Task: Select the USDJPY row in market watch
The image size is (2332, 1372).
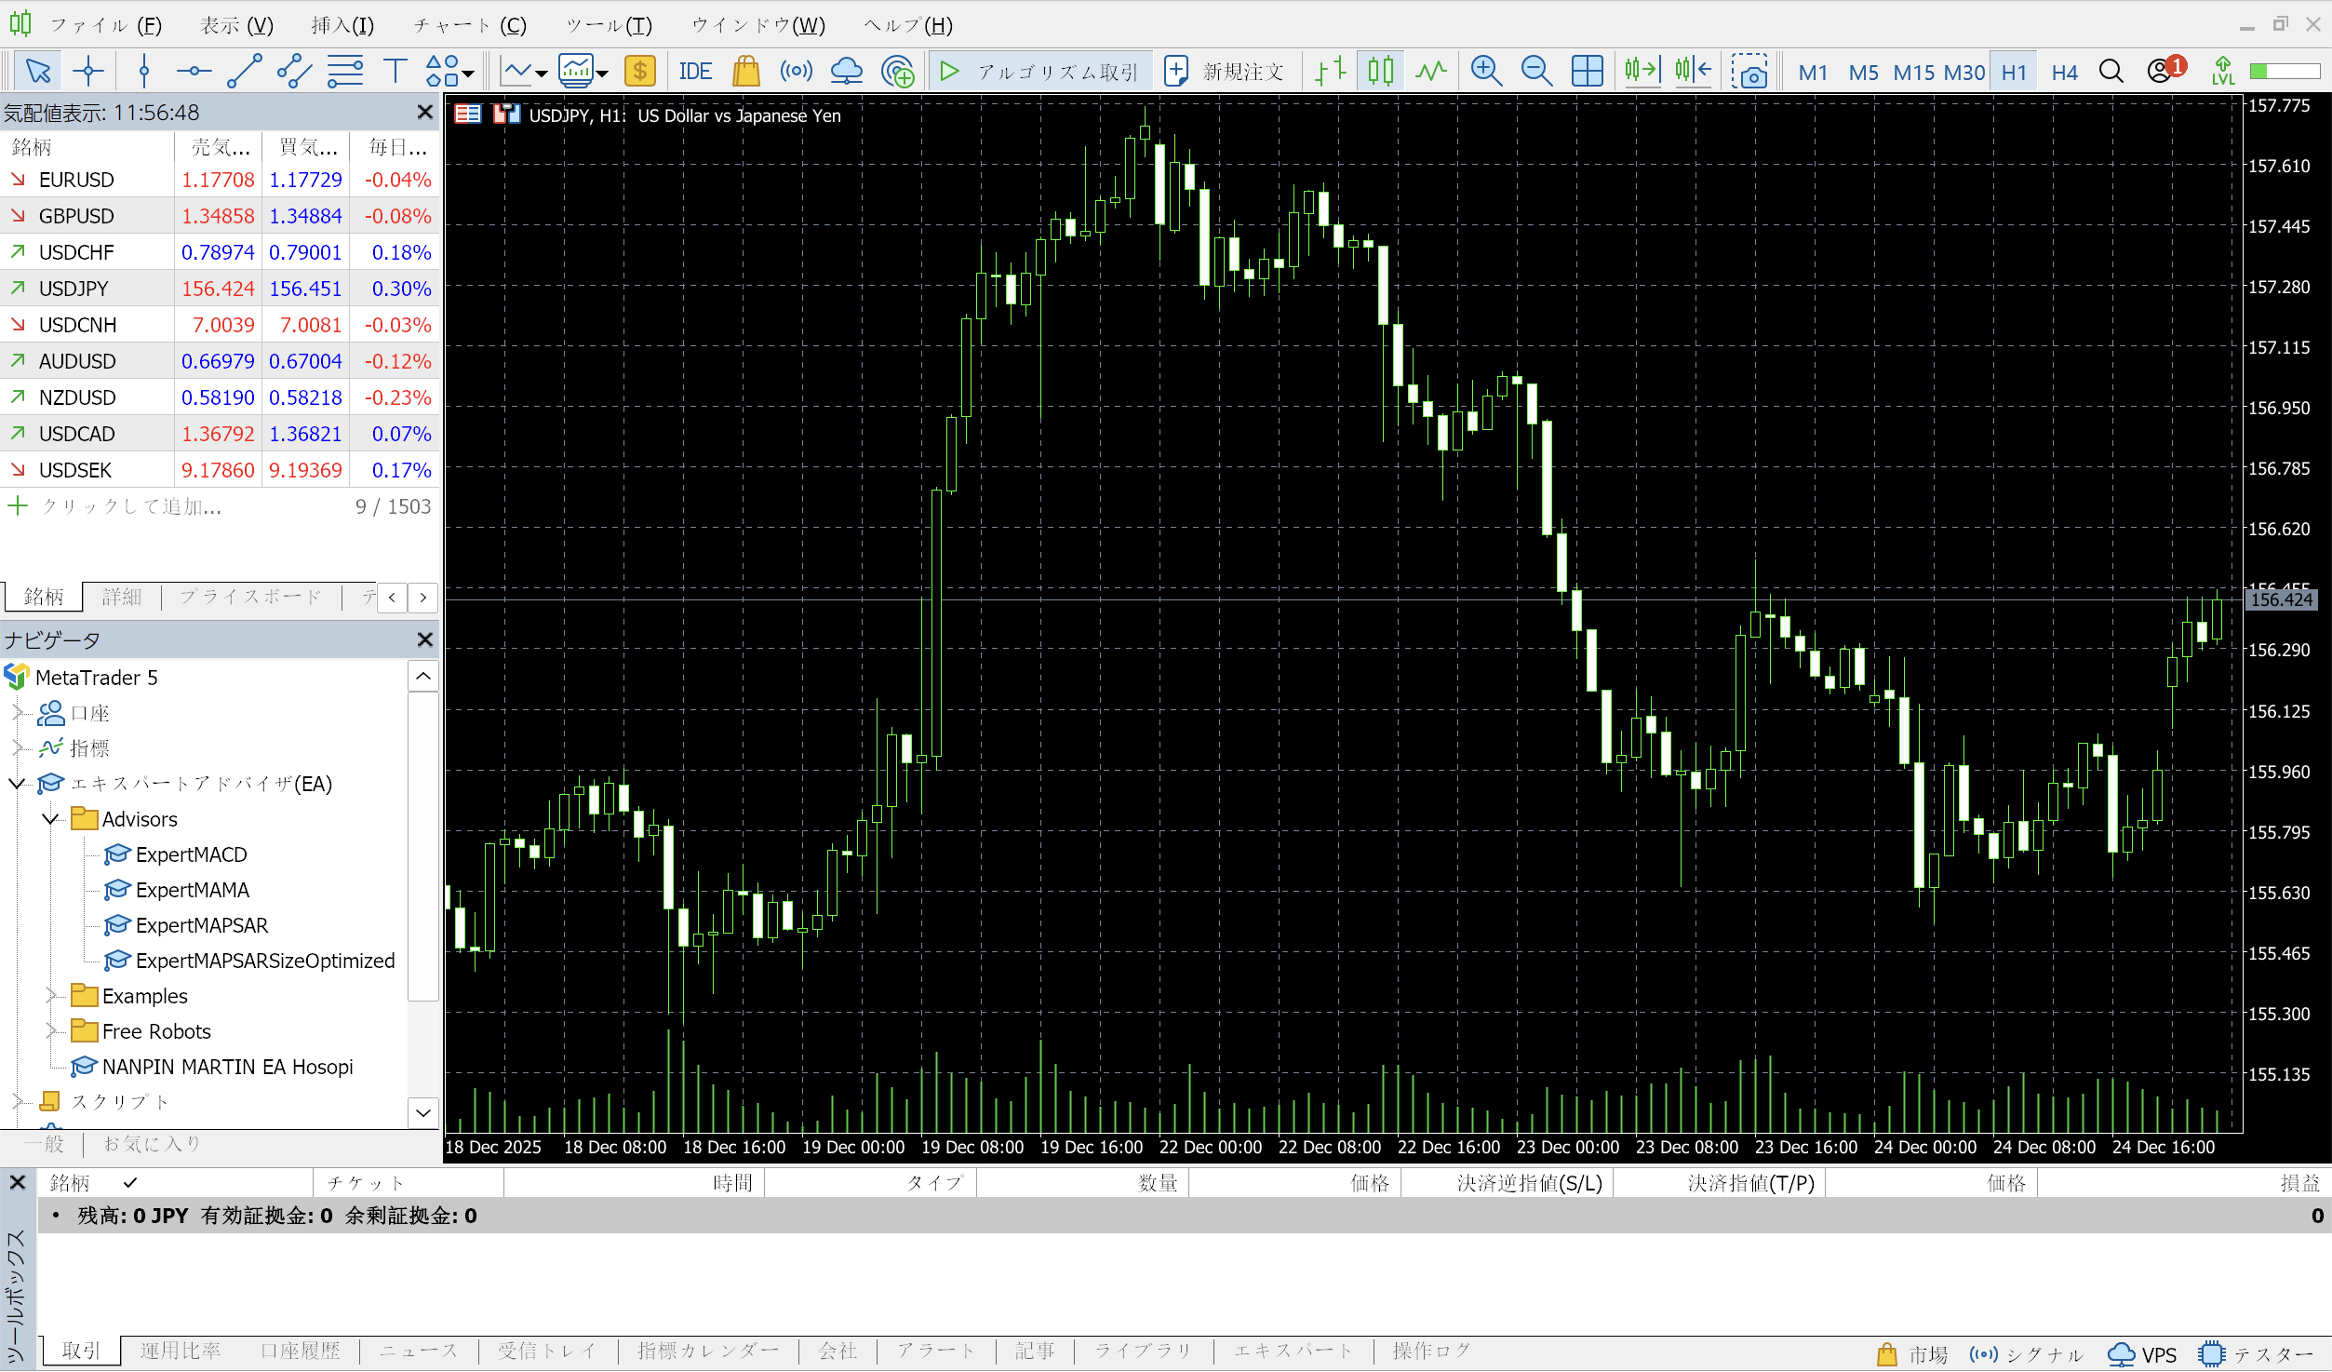Action: pos(74,289)
